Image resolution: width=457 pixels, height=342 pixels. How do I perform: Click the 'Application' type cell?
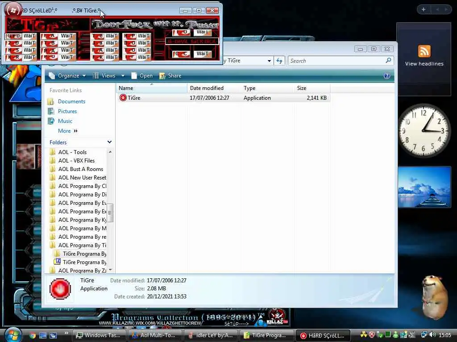pyautogui.click(x=257, y=98)
